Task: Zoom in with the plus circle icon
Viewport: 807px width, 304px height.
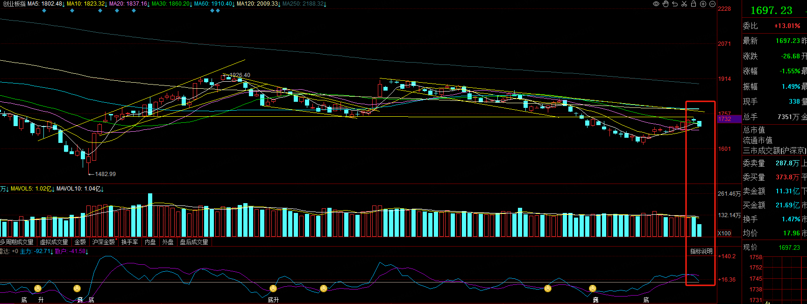Action: (703, 4)
